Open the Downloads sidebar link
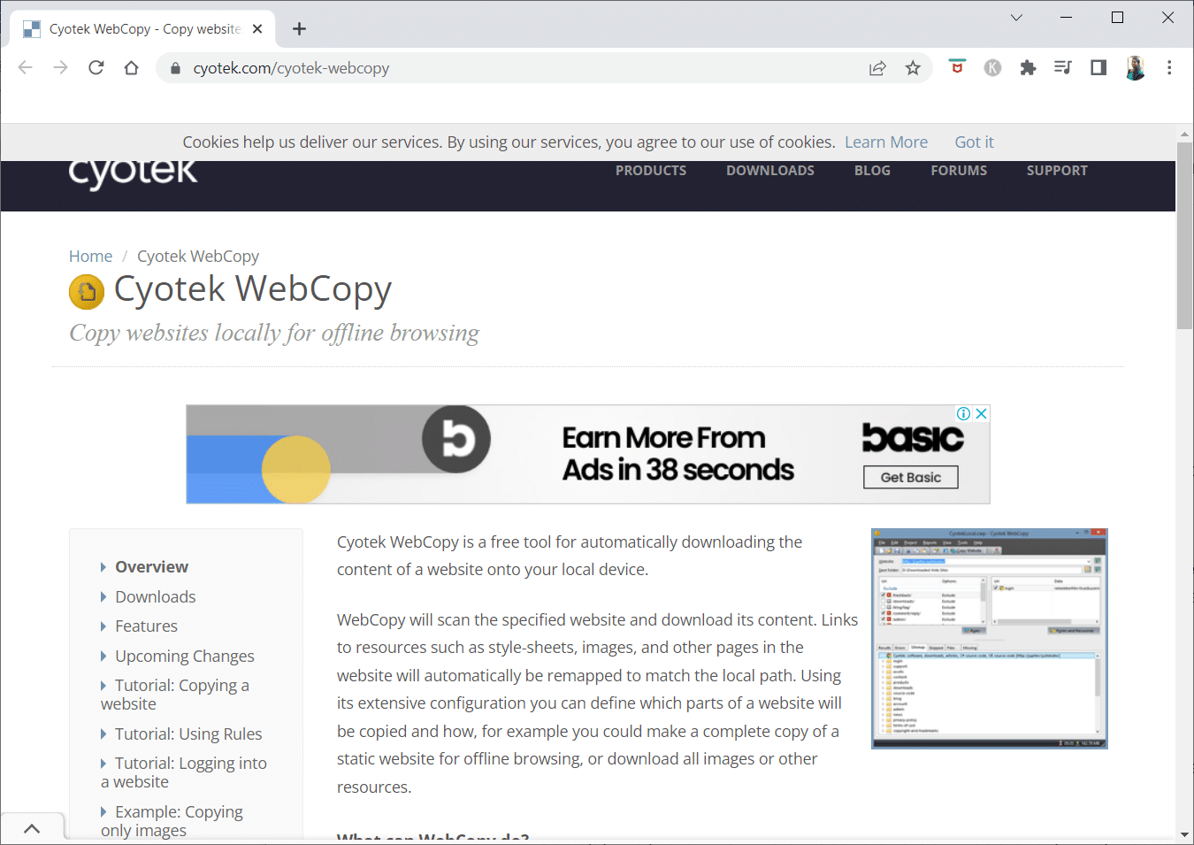 click(x=156, y=597)
